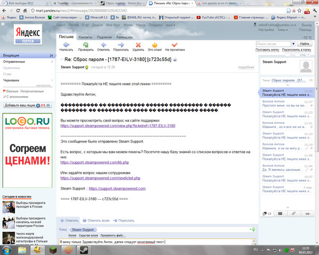Open the support.steampowered.com/kb.php link
The width and height of the screenshot is (319, 255).
95,163
